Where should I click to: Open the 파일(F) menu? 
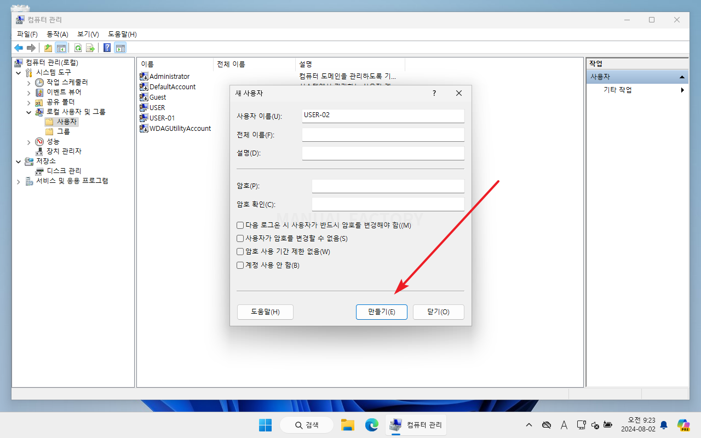tap(27, 34)
